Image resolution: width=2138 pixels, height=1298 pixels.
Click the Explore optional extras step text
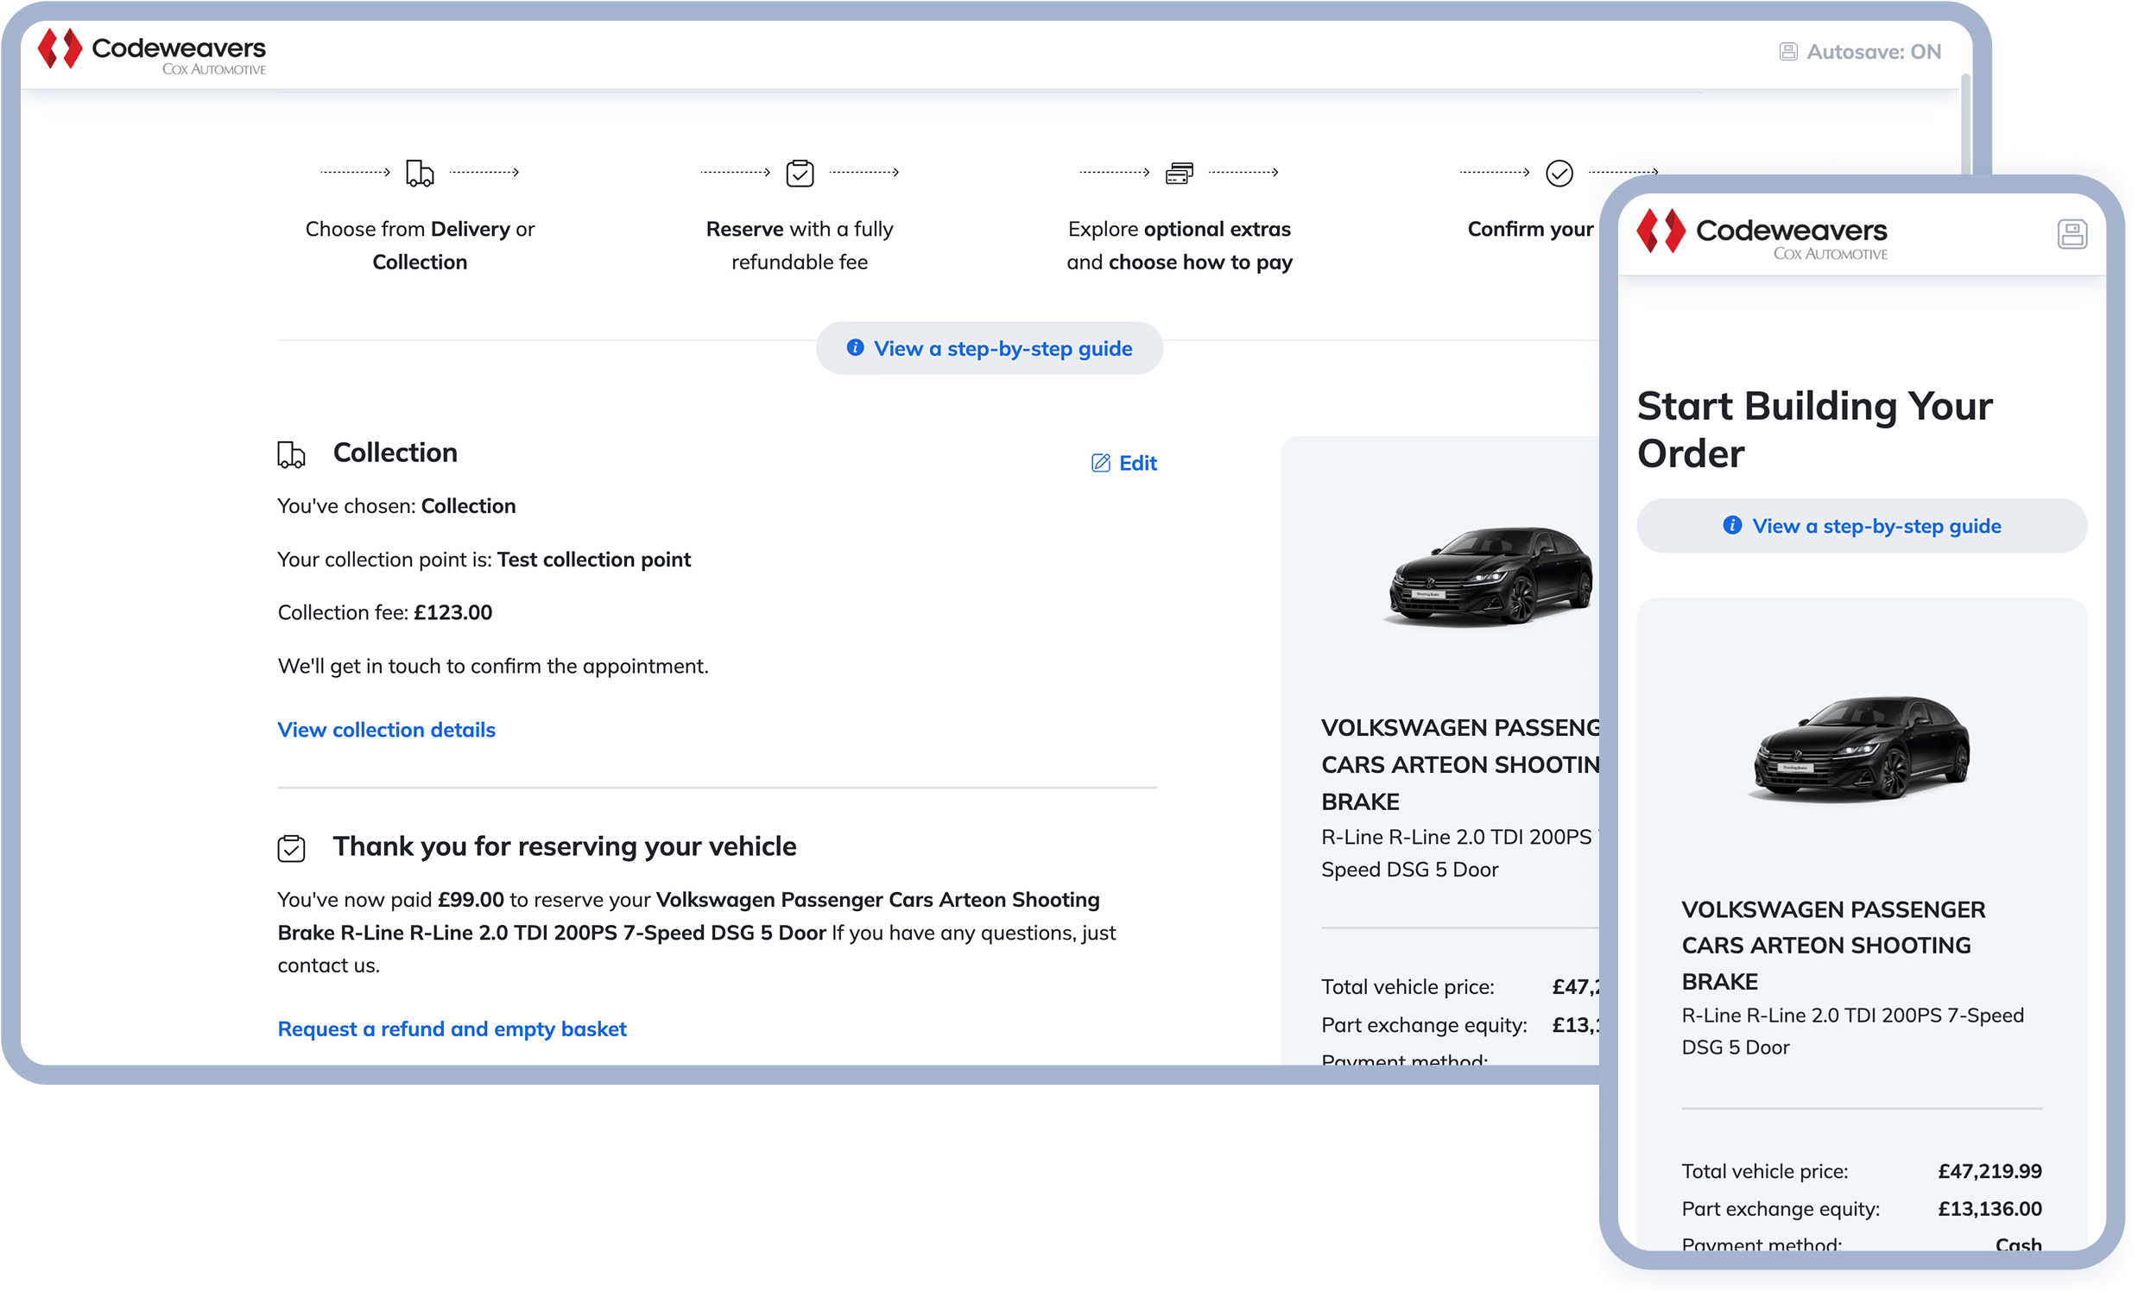pyautogui.click(x=1180, y=245)
